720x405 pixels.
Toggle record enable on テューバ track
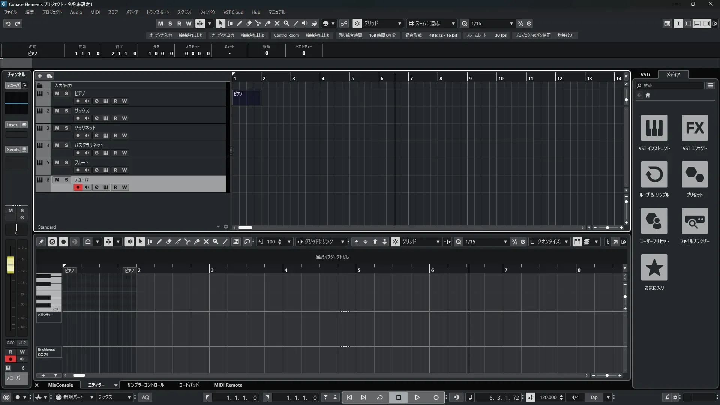[x=78, y=187]
